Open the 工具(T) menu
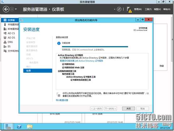174x131 pixels. (148, 9)
